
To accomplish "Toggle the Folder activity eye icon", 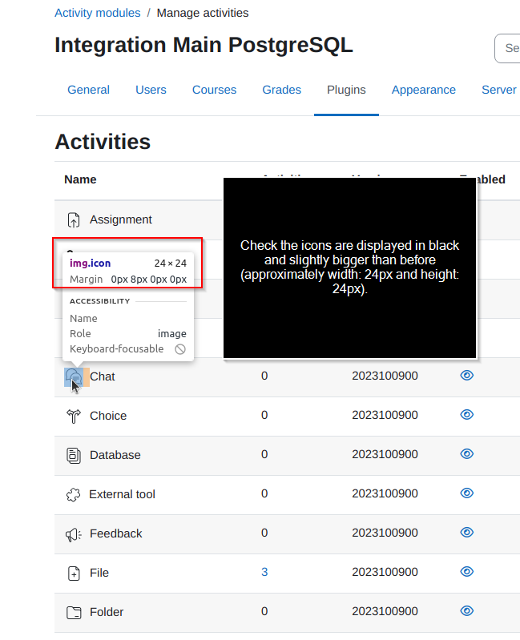I will coord(466,610).
